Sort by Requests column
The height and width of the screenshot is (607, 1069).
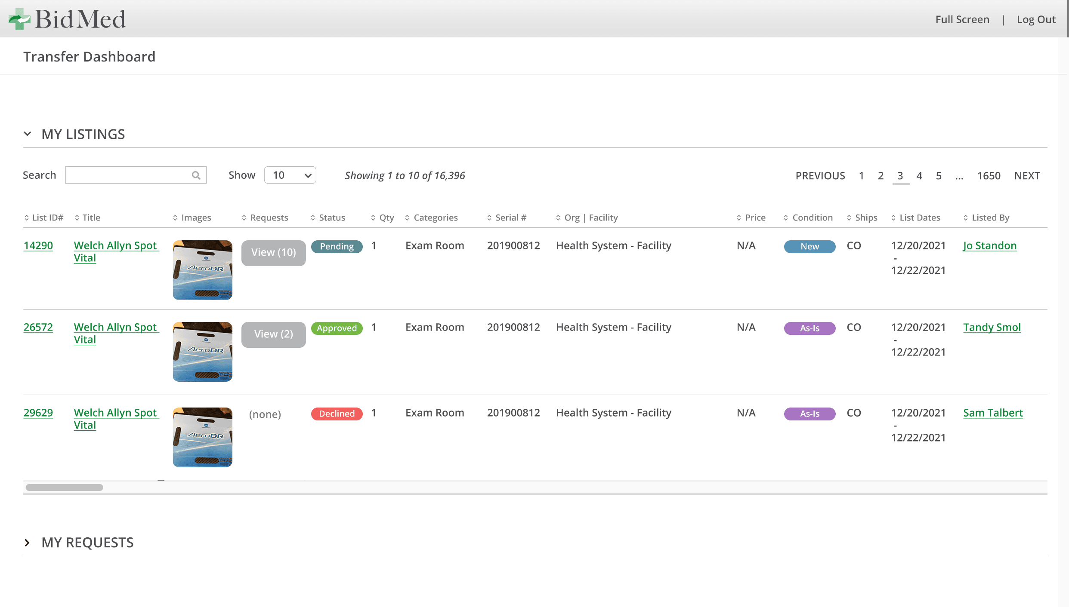[x=265, y=218]
